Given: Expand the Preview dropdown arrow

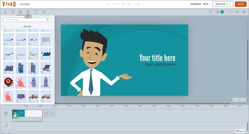Looking at the screenshot, I should [230, 4].
